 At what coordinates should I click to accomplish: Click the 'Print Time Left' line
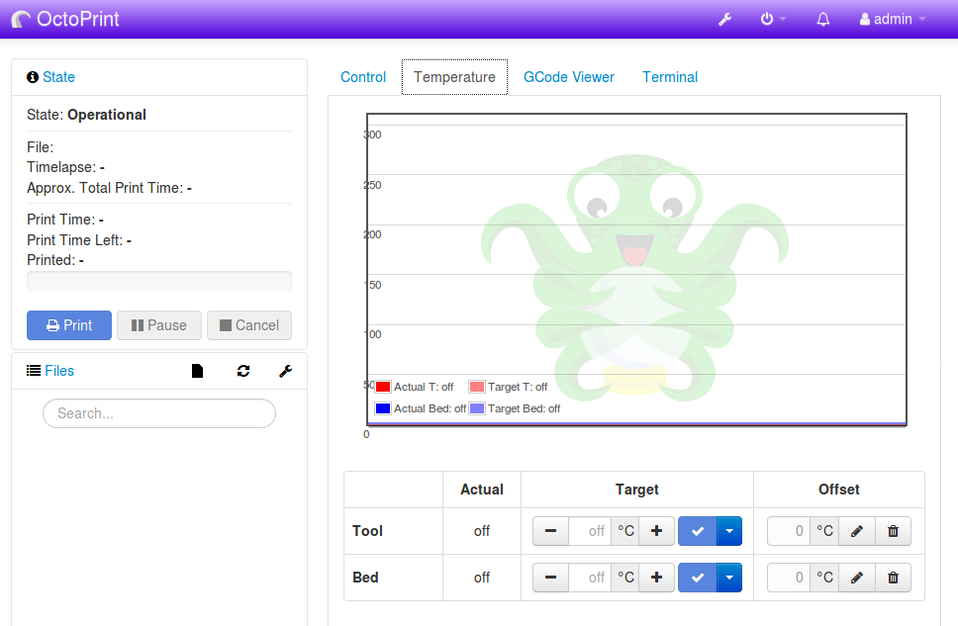click(79, 240)
